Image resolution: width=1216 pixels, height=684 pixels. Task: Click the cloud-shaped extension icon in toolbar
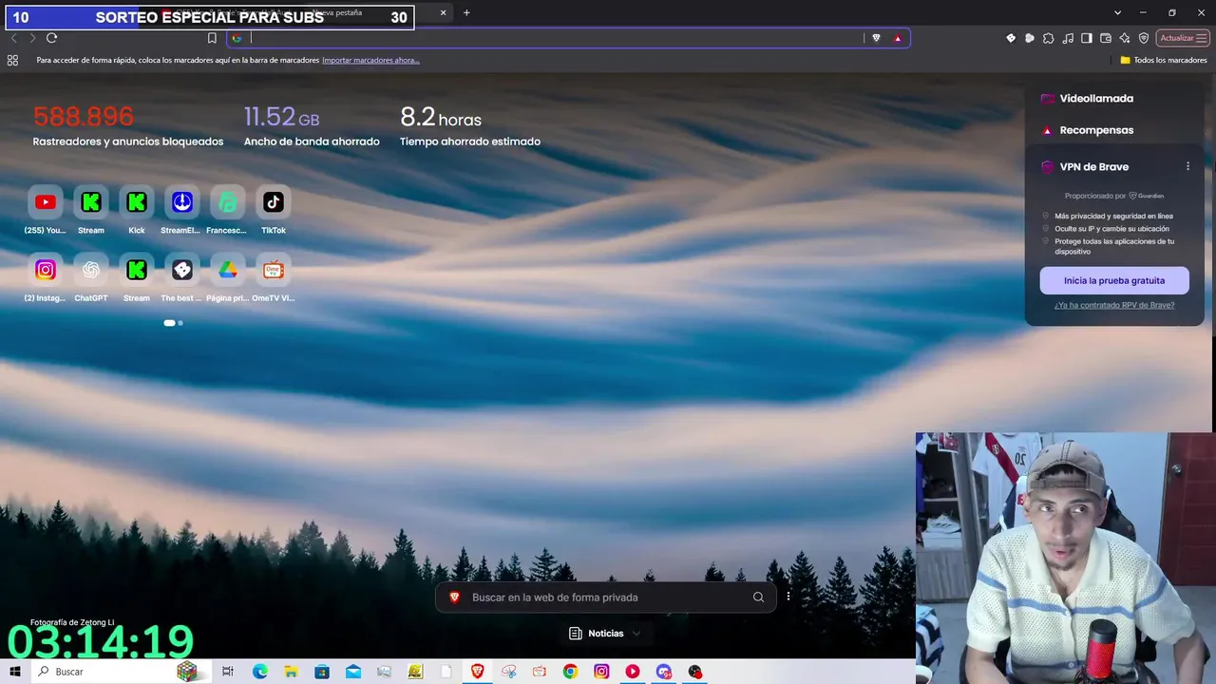coord(1030,38)
